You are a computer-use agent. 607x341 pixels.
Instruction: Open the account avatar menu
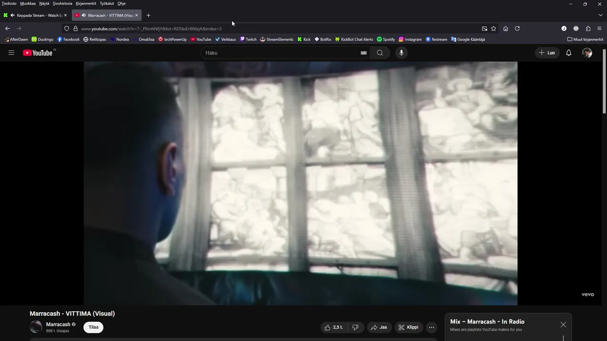[x=587, y=53]
